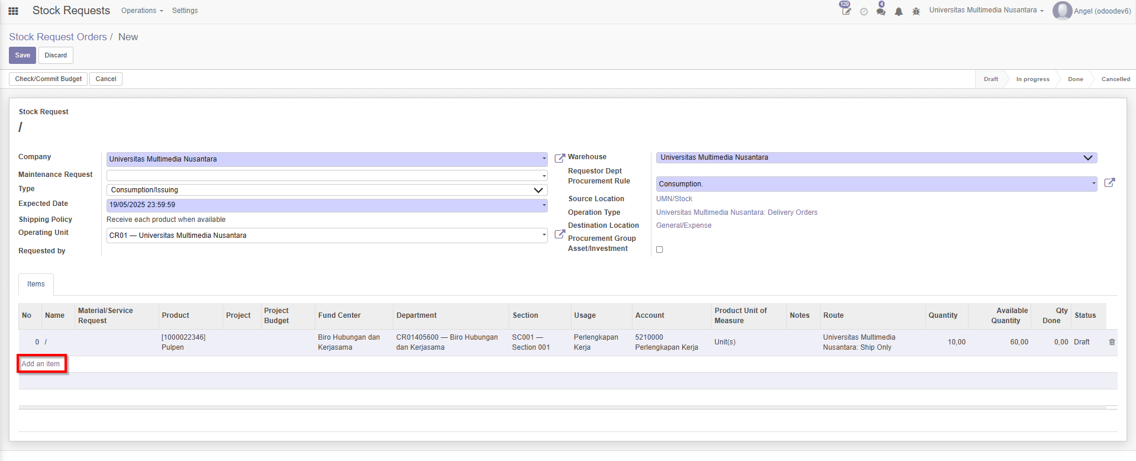Save the stock request order

tap(22, 55)
